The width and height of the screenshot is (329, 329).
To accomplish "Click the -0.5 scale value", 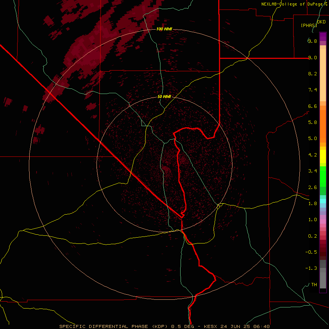I will 311,252.
